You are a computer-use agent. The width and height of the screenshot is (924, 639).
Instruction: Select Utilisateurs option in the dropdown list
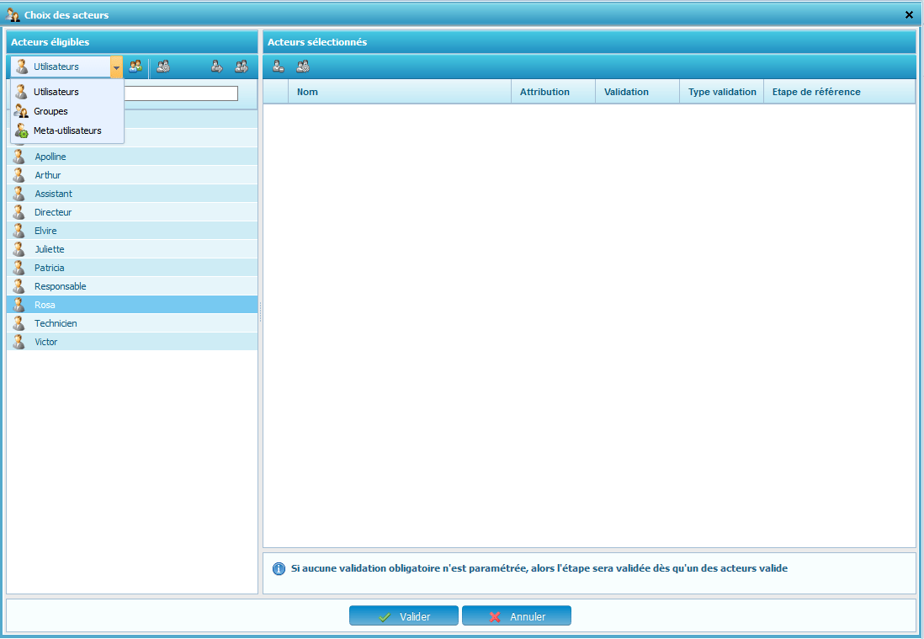(56, 92)
